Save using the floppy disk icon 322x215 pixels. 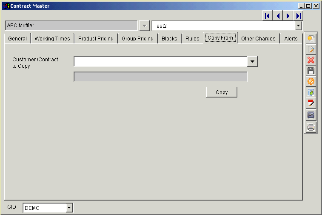[x=311, y=71]
